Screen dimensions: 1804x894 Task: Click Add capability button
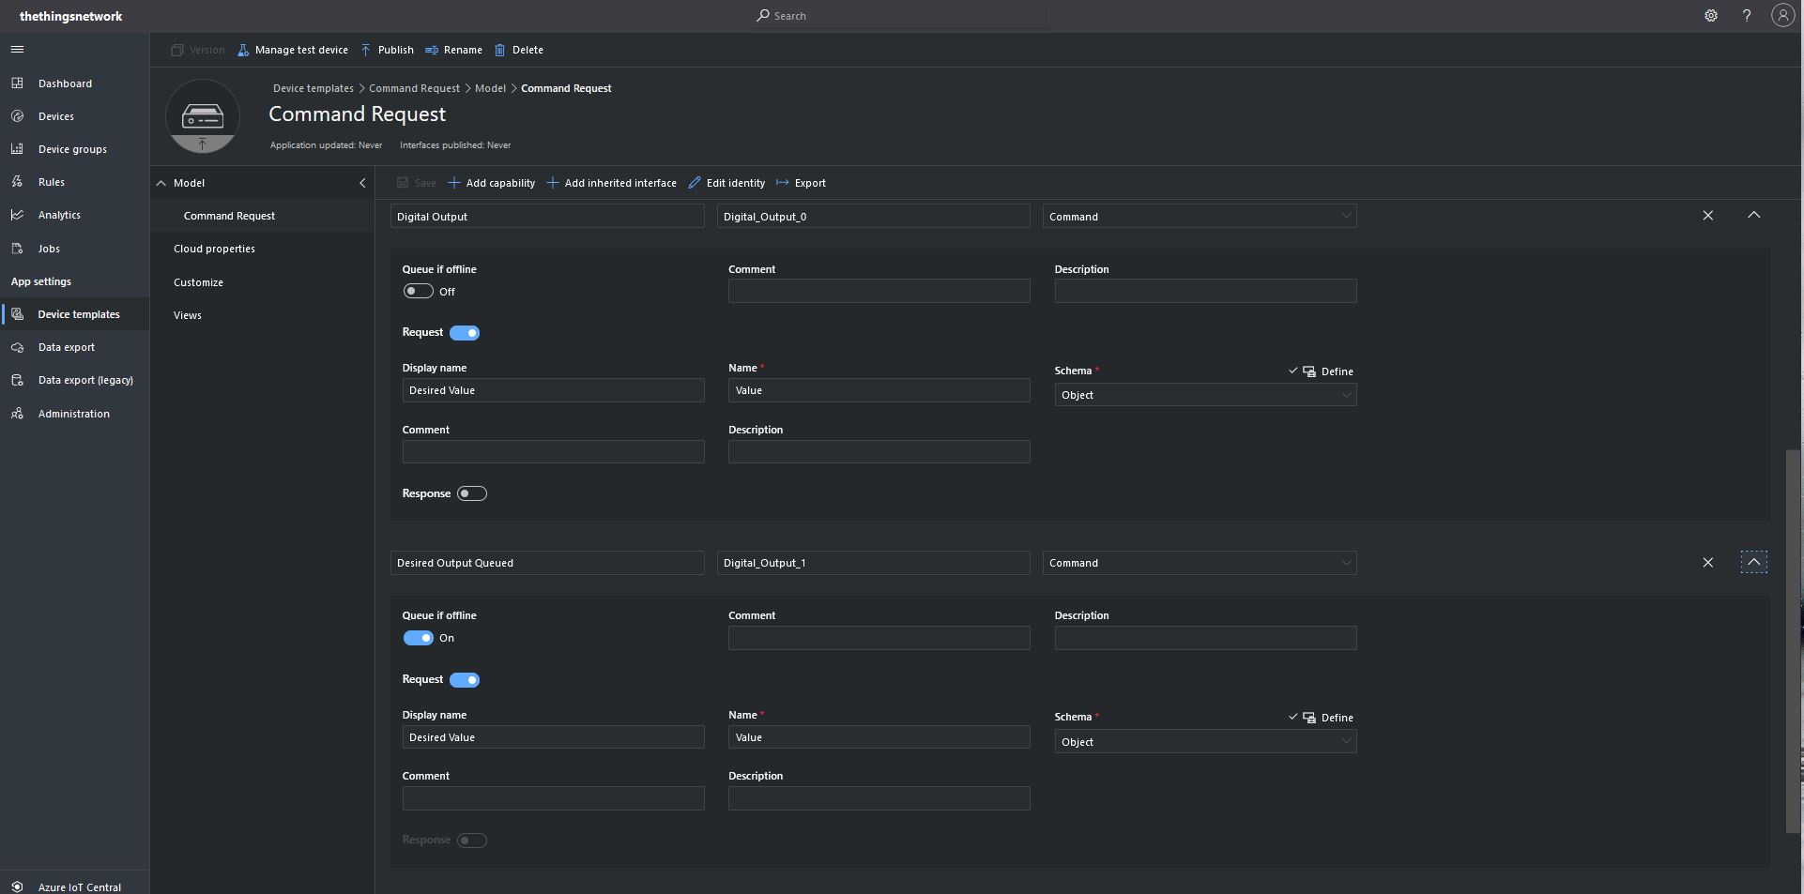[491, 183]
